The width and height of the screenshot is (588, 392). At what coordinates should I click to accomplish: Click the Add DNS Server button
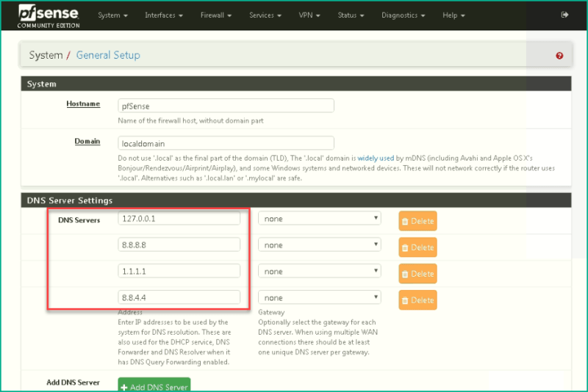point(154,385)
